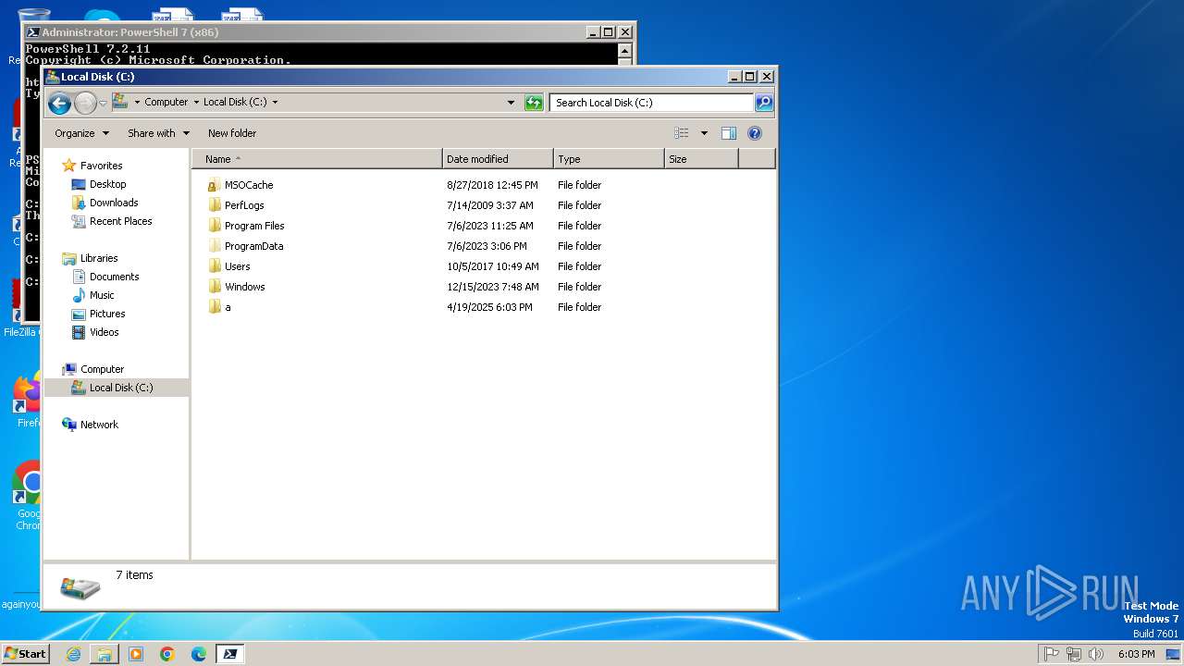Expand the Computer breadcrumb arrow

coord(196,103)
